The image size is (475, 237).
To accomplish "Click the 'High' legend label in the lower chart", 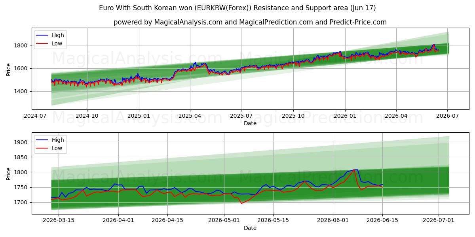I will tap(58, 140).
